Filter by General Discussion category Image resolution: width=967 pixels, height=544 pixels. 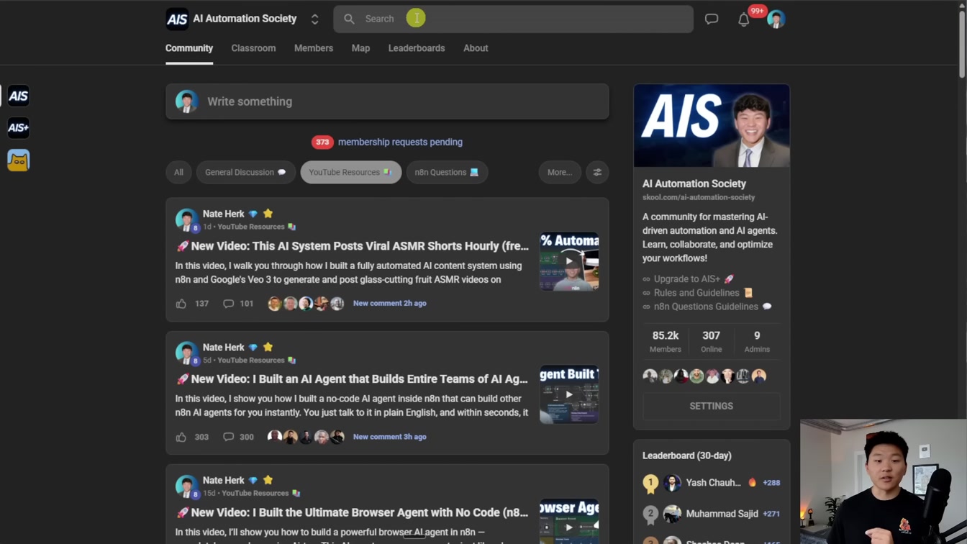point(245,172)
